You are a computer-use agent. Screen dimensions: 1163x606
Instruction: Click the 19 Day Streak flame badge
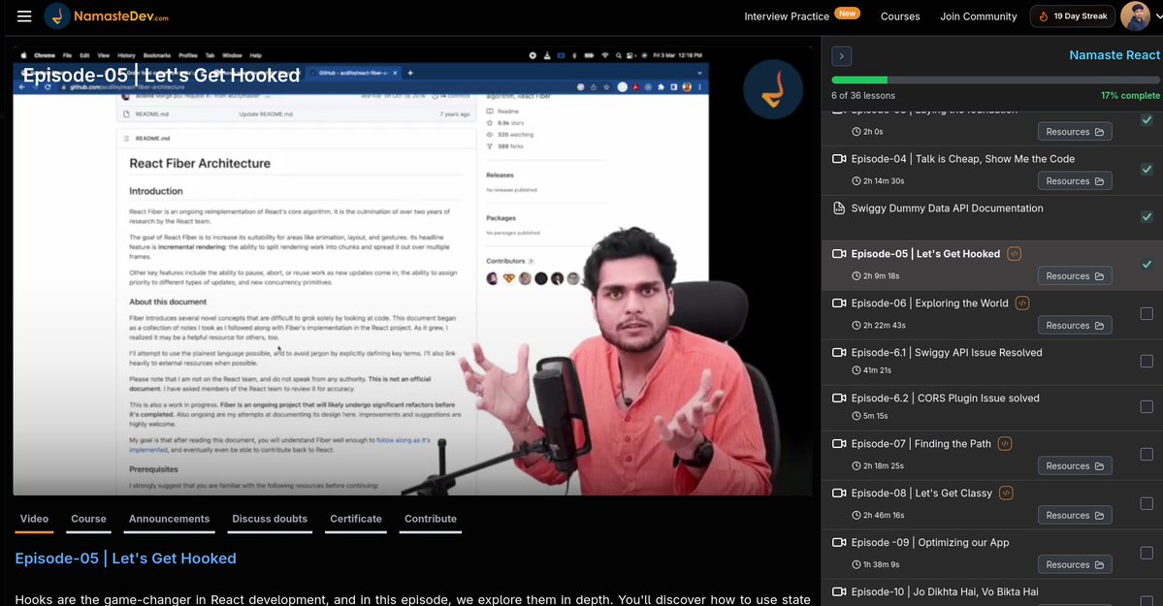pos(1073,16)
